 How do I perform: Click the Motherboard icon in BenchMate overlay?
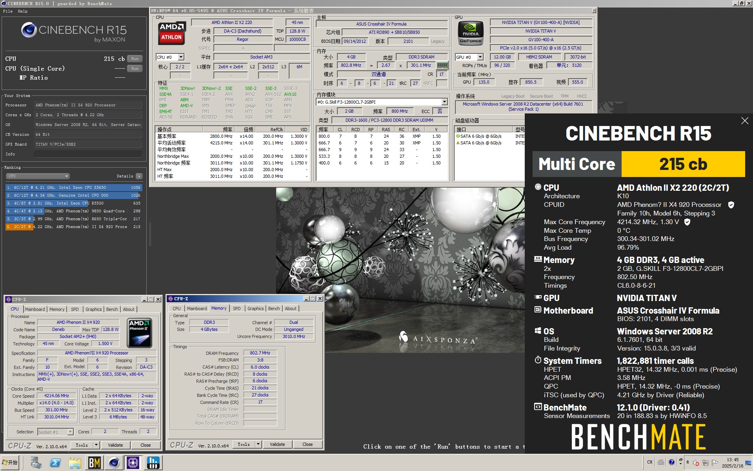pyautogui.click(x=538, y=310)
